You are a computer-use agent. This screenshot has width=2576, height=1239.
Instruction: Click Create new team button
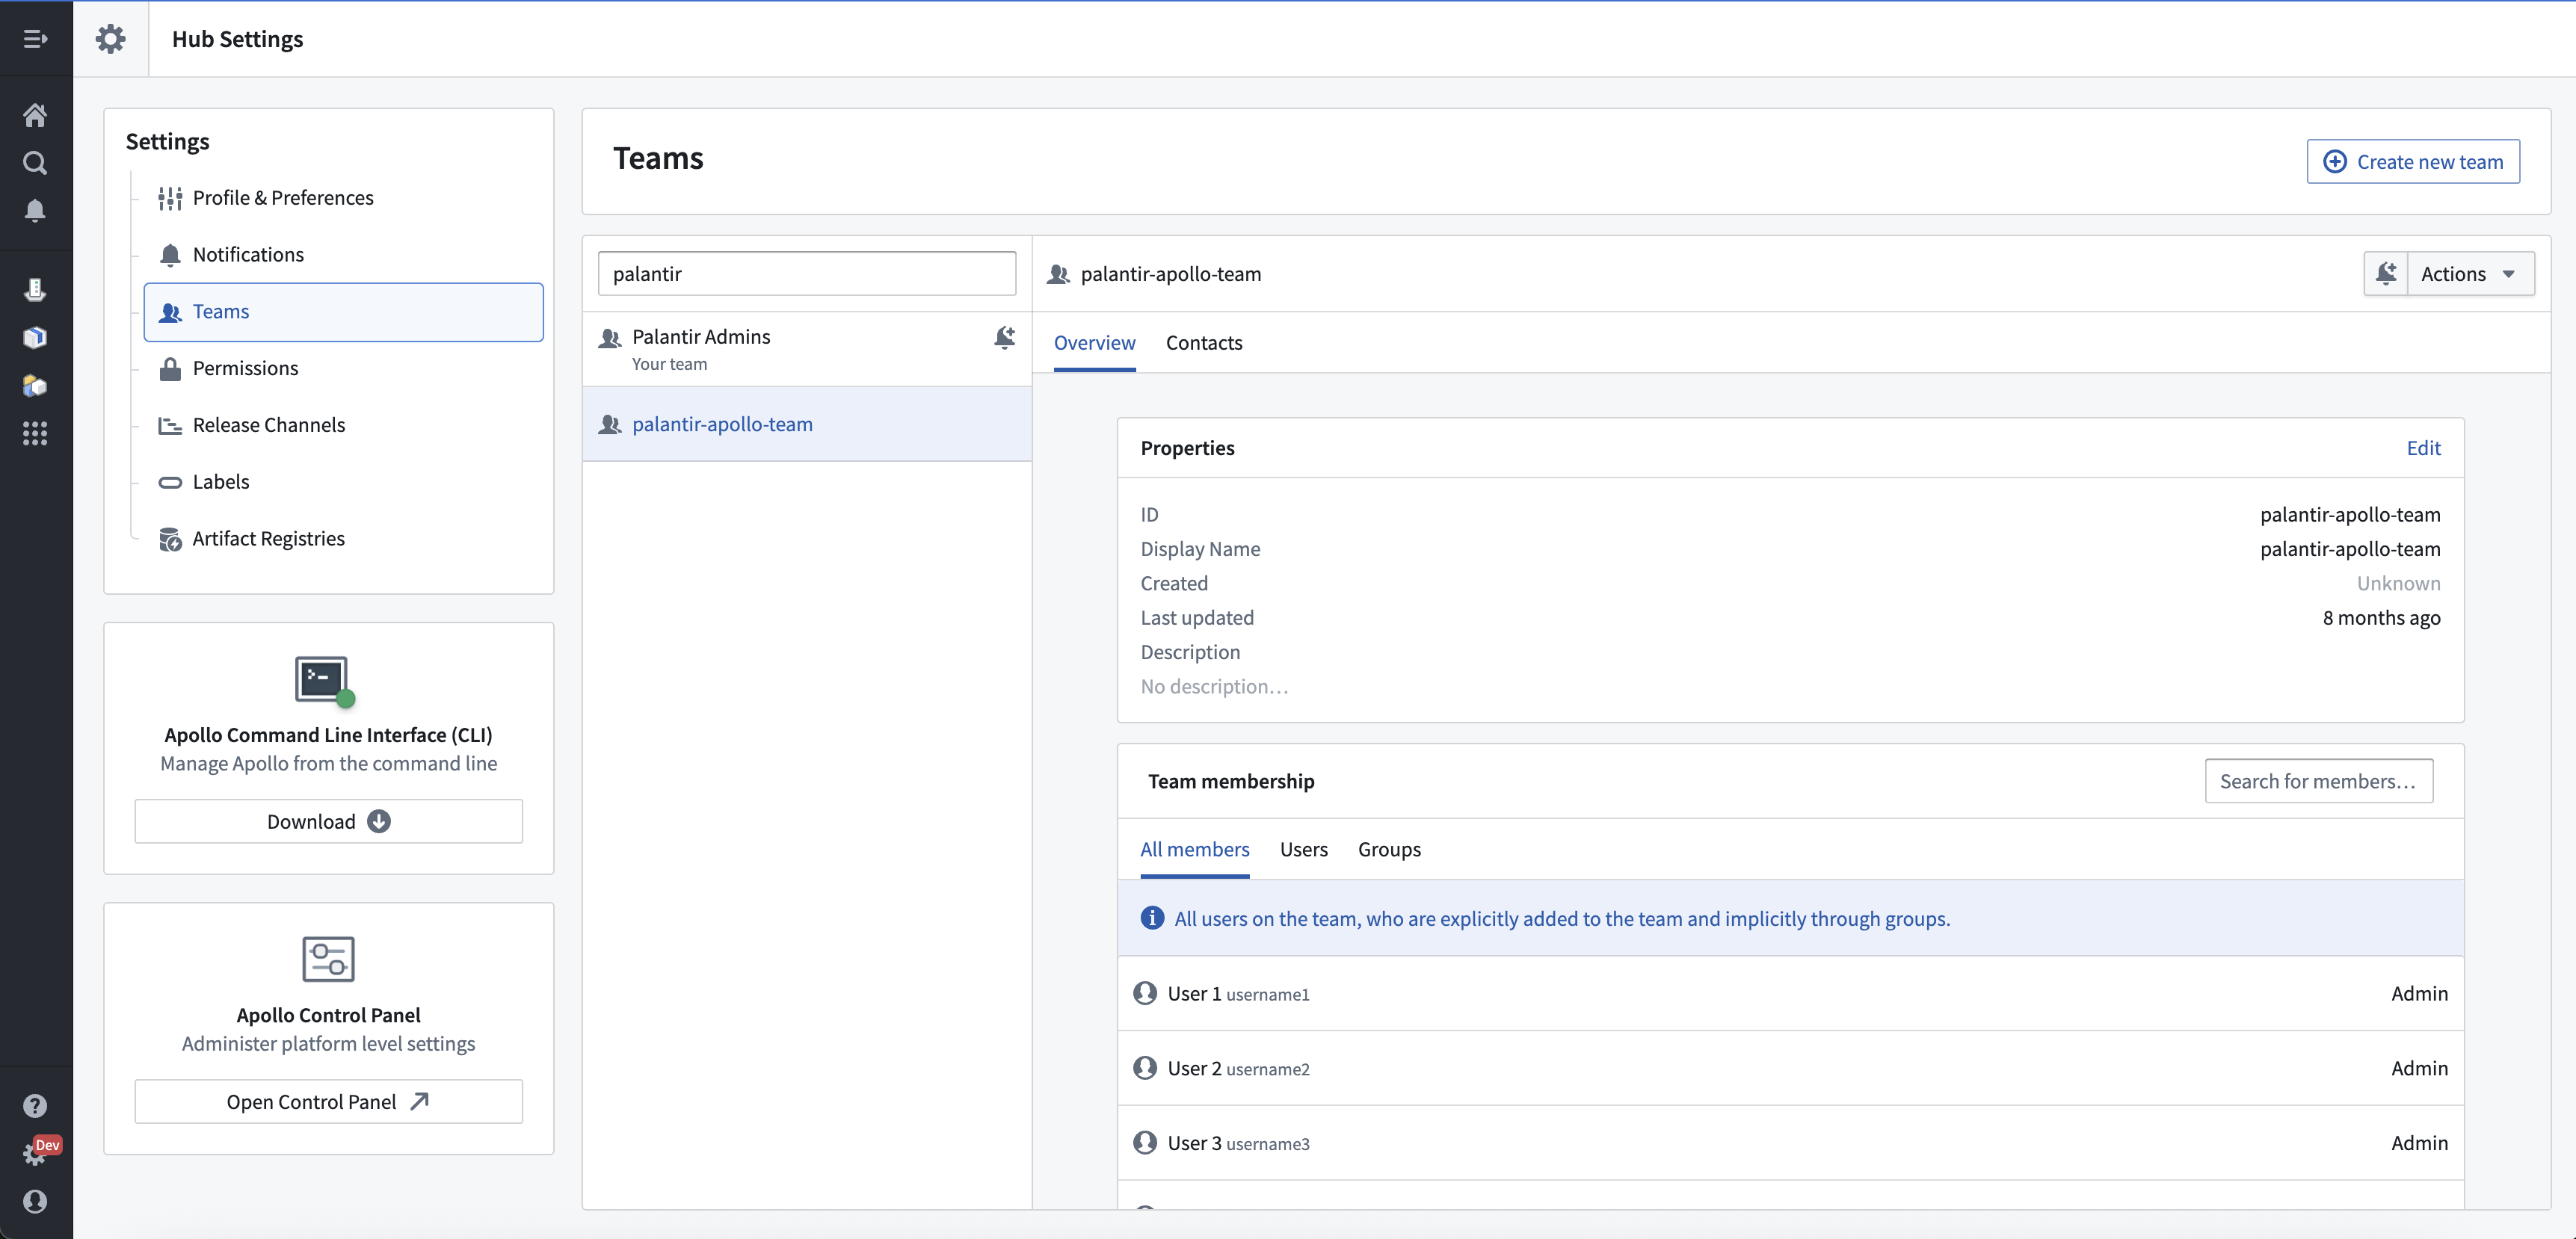tap(2413, 162)
